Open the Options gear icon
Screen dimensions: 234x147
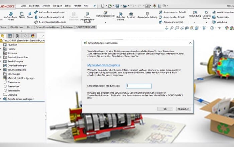pos(164,6)
